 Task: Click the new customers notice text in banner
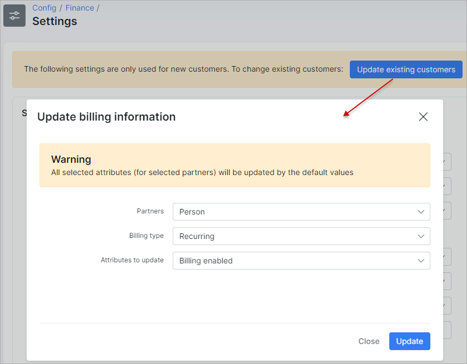coord(183,69)
